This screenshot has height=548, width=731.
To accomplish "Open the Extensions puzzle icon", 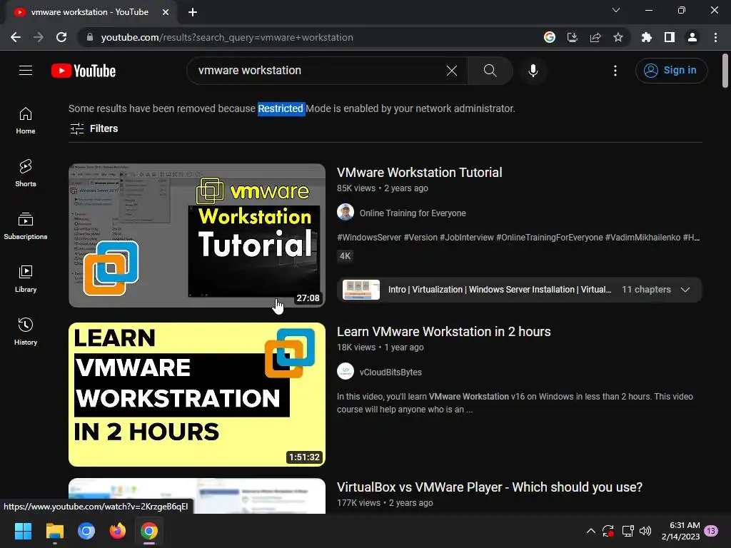I will [647, 37].
